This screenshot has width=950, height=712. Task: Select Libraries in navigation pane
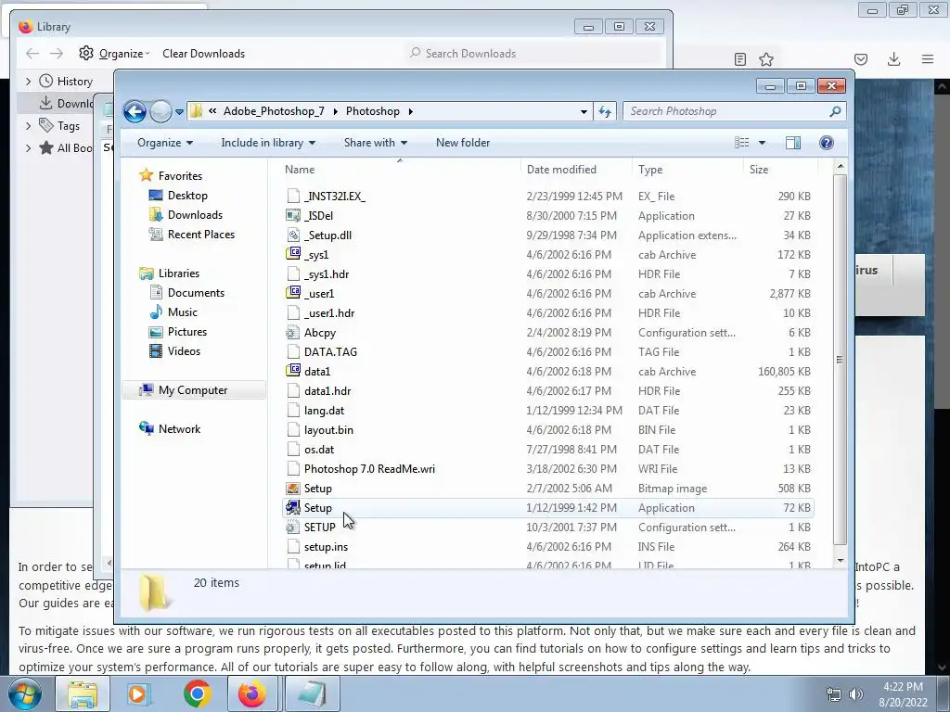[x=179, y=273]
